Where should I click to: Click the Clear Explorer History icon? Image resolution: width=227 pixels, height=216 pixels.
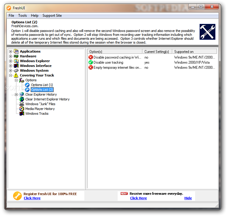(22, 94)
